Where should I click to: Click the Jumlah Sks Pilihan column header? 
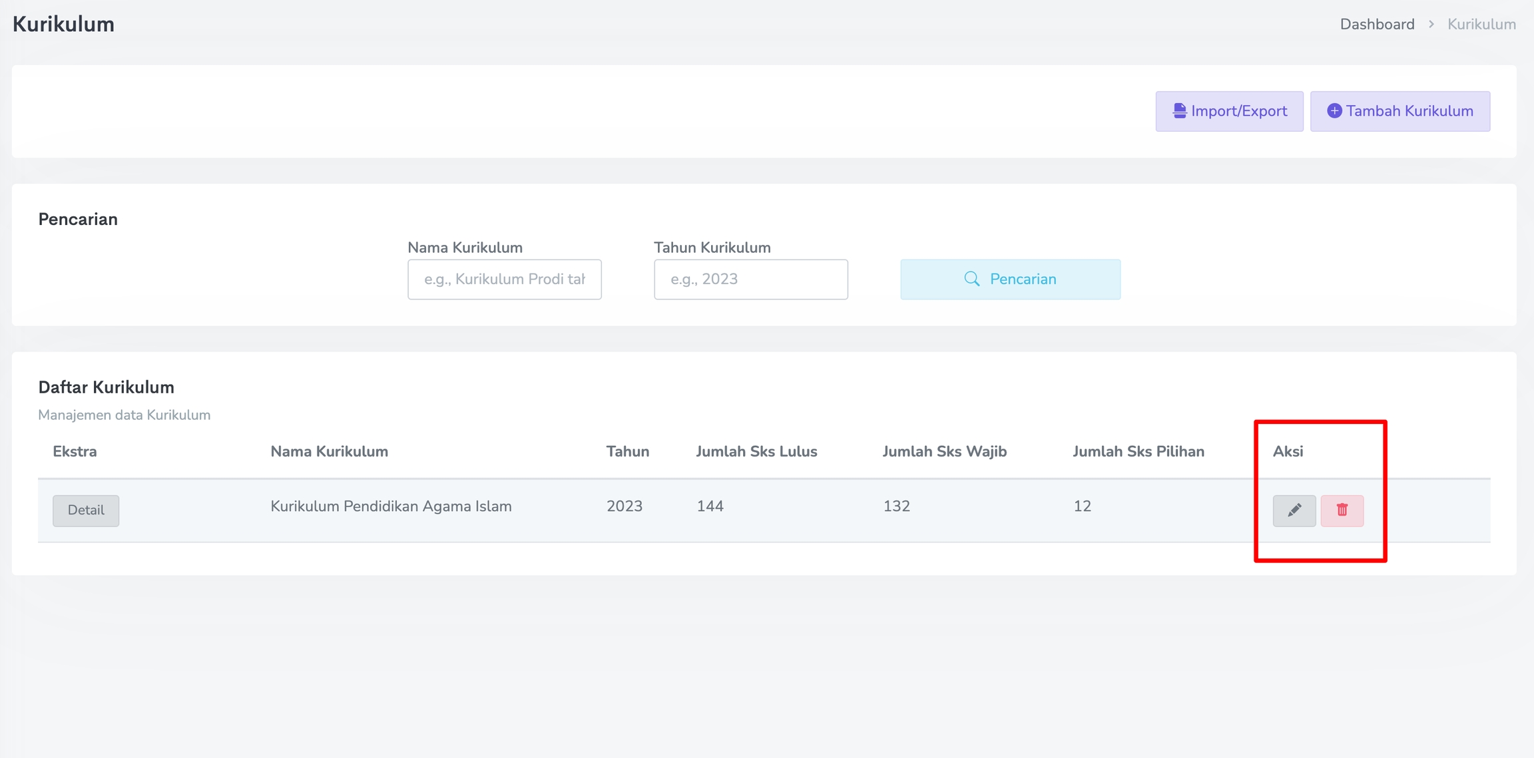[x=1138, y=452]
